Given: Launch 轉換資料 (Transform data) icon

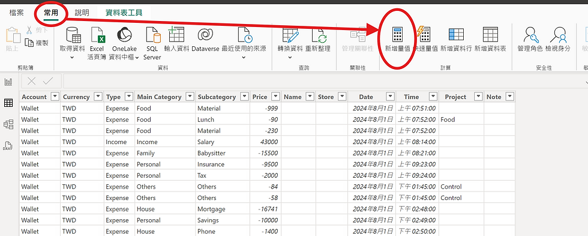Looking at the screenshot, I should pos(290,35).
